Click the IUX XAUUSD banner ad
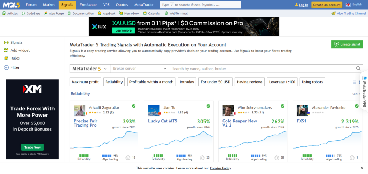 pyautogui.click(x=184, y=27)
